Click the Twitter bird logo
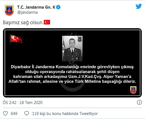Image resolution: width=145 pixels, height=119 pixels. click(139, 6)
